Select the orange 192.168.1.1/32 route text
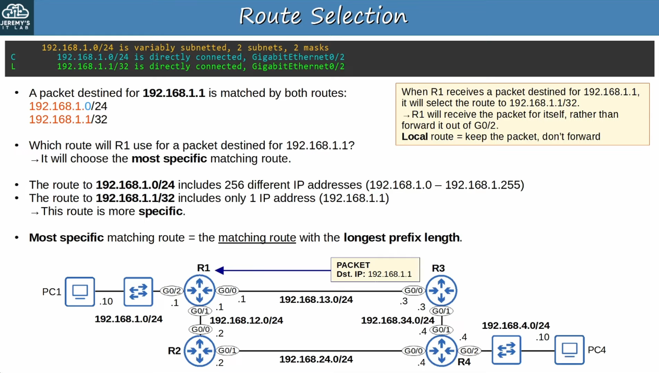The height and width of the screenshot is (373, 659). (x=61, y=119)
